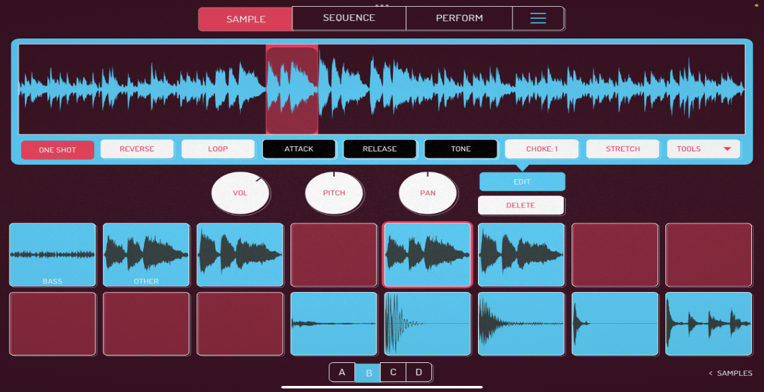The height and width of the screenshot is (392, 764).
Task: Disable ONE SHOT mode
Action: (x=57, y=149)
